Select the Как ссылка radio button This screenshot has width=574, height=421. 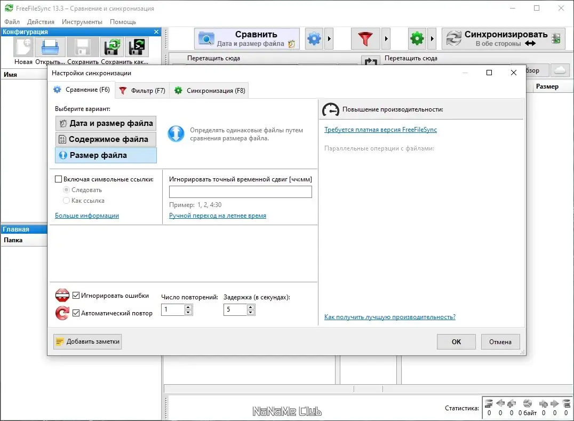[x=66, y=200]
